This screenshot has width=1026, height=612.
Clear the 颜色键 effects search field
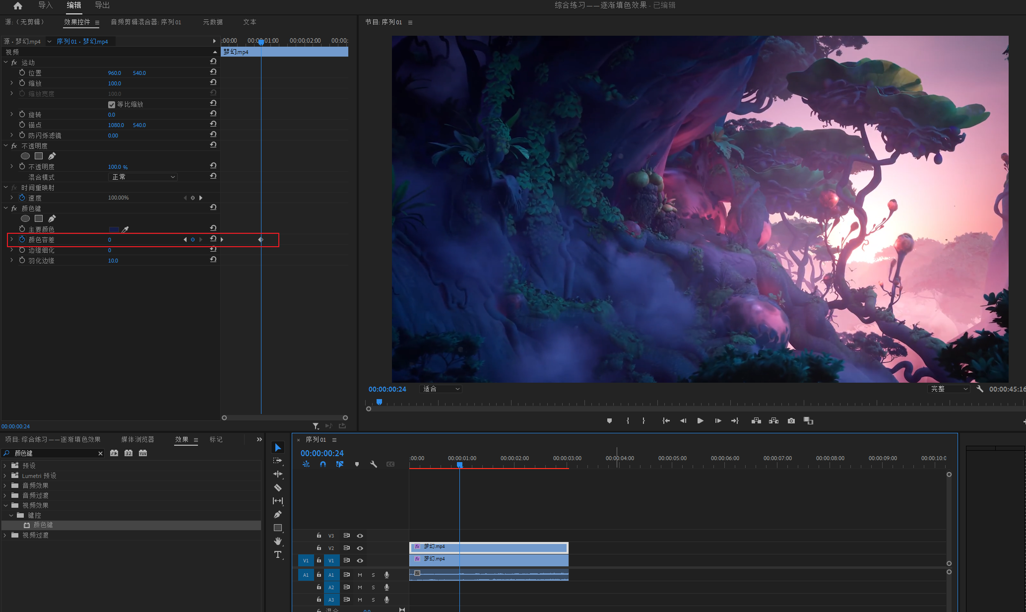pos(100,453)
